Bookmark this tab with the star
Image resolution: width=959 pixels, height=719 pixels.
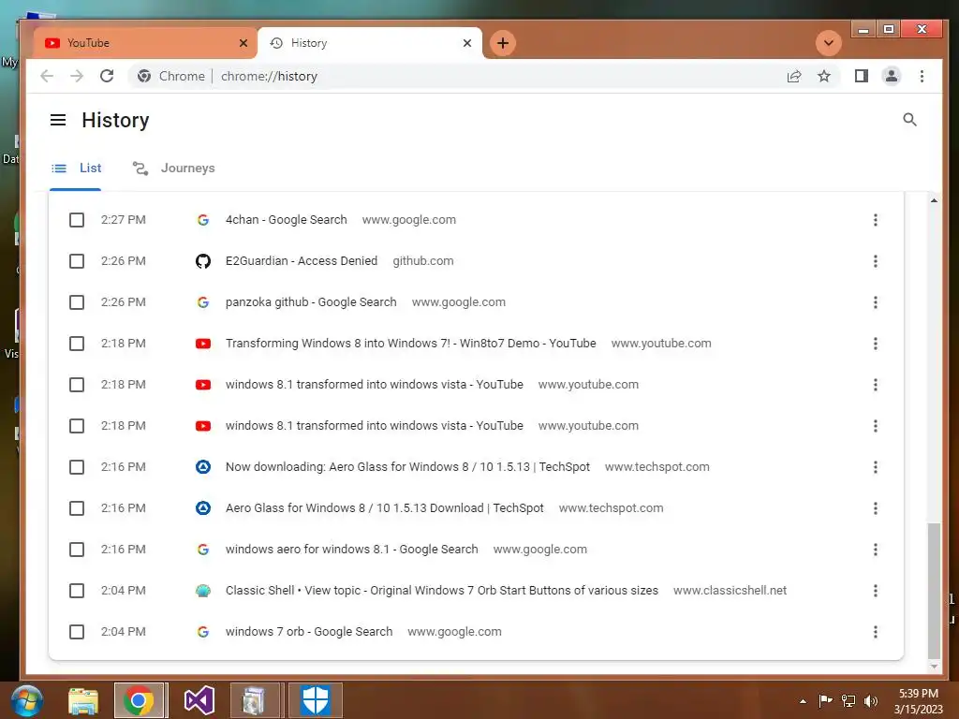pyautogui.click(x=824, y=76)
